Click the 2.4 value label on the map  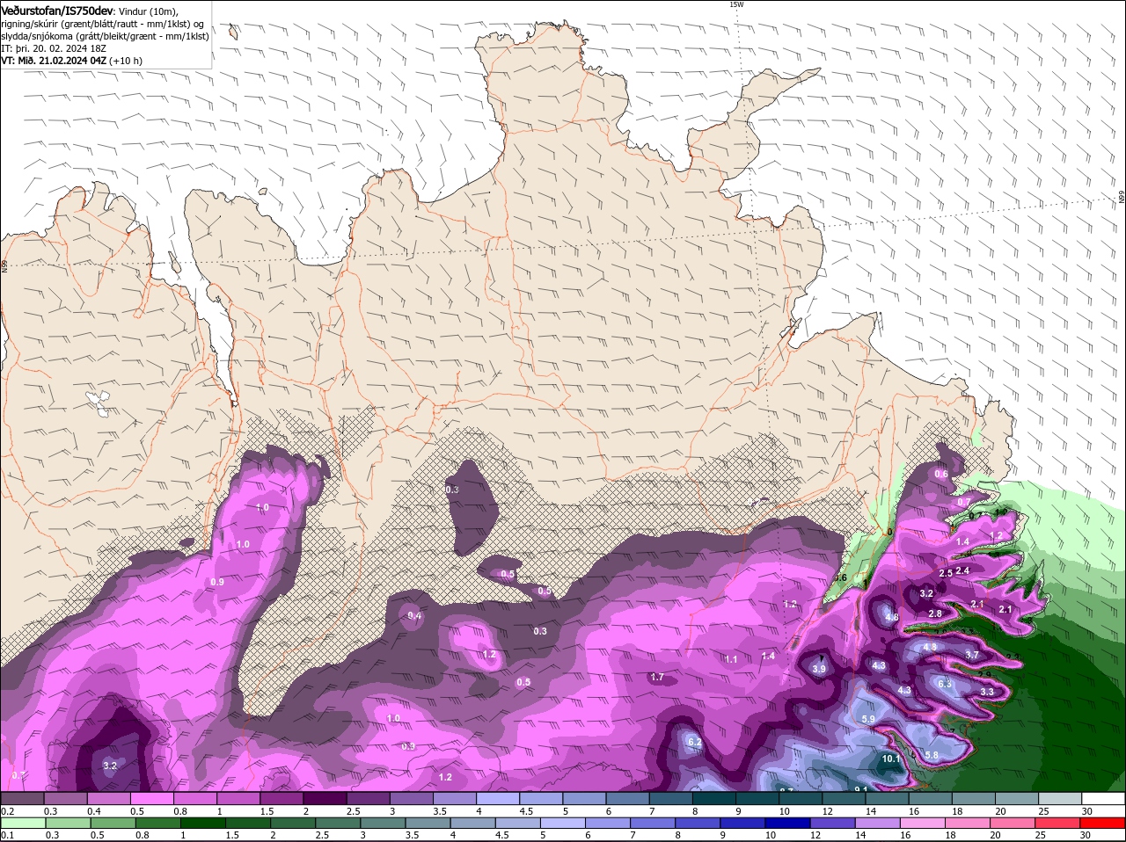coord(962,570)
